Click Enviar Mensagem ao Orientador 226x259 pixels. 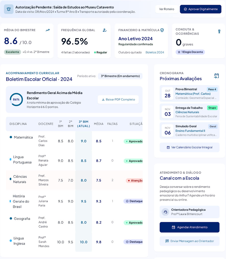pos(190,241)
